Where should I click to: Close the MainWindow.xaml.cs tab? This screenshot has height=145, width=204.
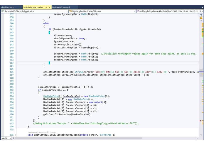(x=49, y=7)
